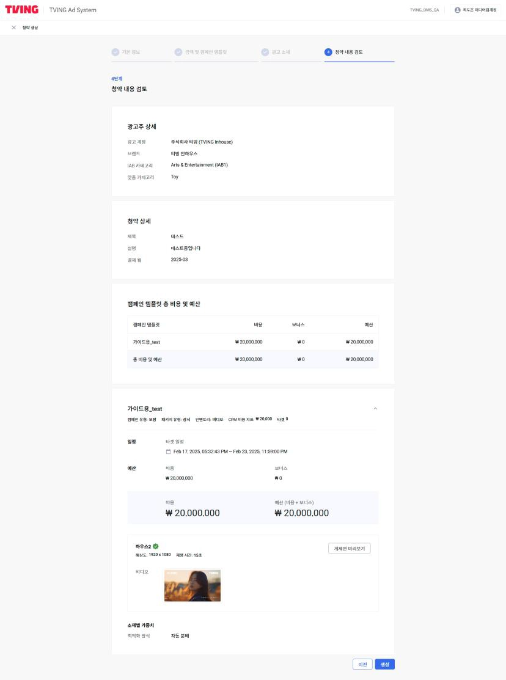Click the calendar icon beside target schedule
Image resolution: width=506 pixels, height=680 pixels.
click(x=169, y=452)
